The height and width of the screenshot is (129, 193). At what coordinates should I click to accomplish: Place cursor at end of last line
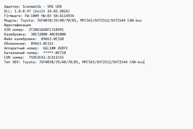coord(144,62)
